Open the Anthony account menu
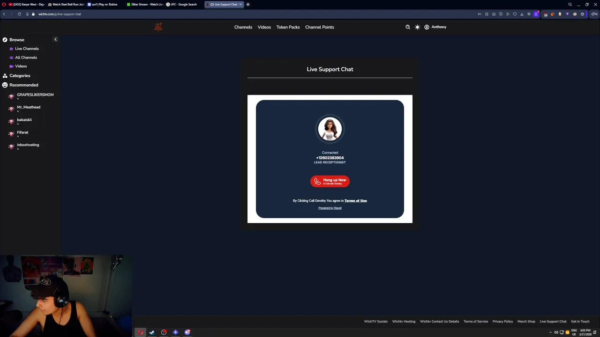 (x=435, y=27)
